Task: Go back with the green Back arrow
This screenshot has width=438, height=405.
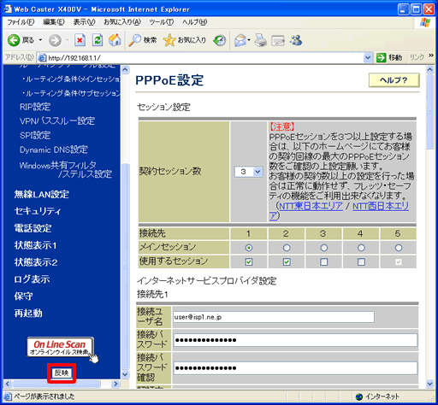Action: 14,40
